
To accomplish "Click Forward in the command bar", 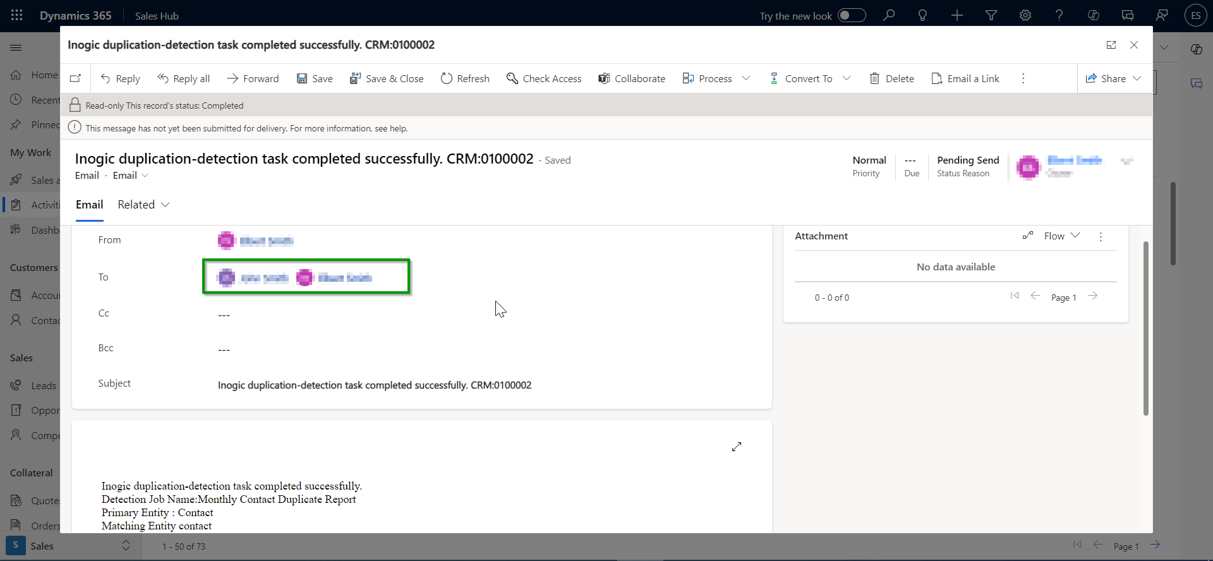I will point(253,78).
